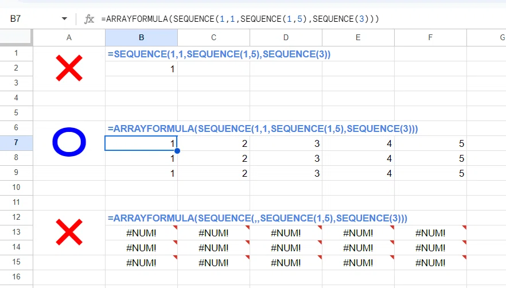The image size is (506, 288).
Task: Click into the formula bar ARRAYFORMULA text
Action: click(240, 19)
